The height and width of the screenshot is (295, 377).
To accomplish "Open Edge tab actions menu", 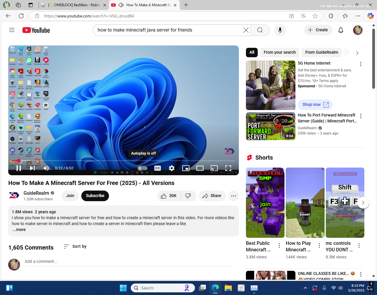I will (x=31, y=5).
